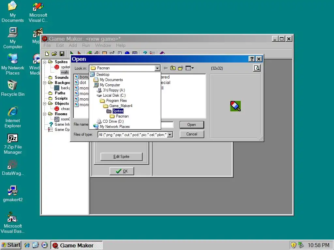This screenshot has width=334, height=250.
Task: Click the New game toolbar icon
Action: 47,53
